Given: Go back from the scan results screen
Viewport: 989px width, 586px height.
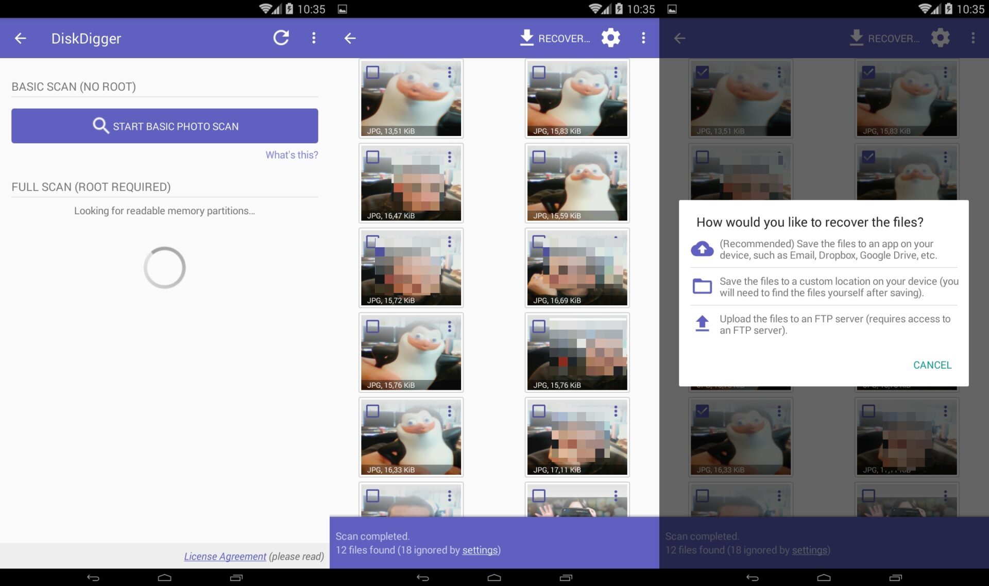Looking at the screenshot, I should 350,38.
